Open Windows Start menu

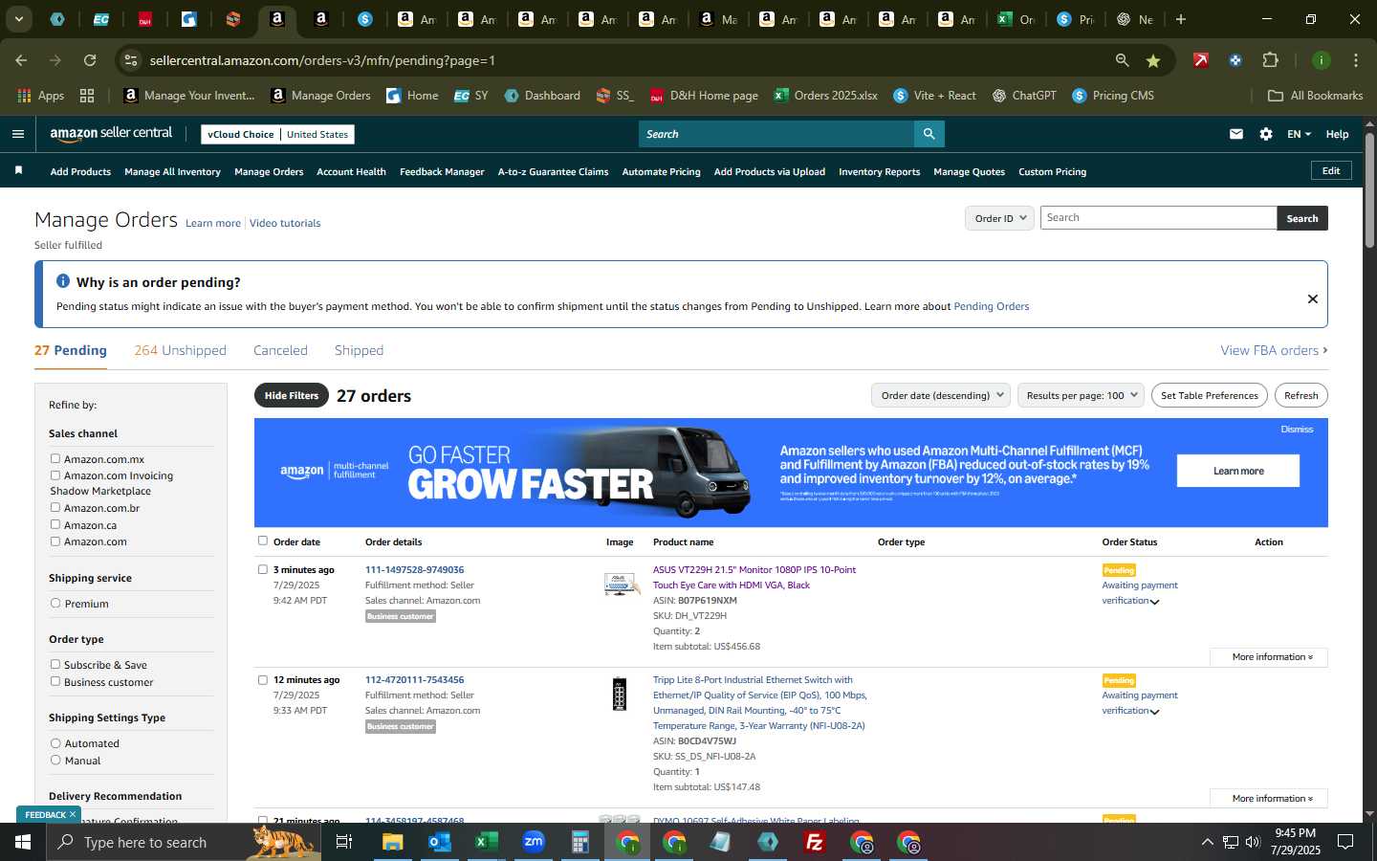tap(22, 842)
